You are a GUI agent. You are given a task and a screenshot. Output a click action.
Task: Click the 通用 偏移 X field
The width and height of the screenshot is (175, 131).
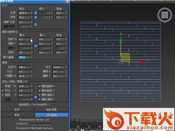pos(58,72)
